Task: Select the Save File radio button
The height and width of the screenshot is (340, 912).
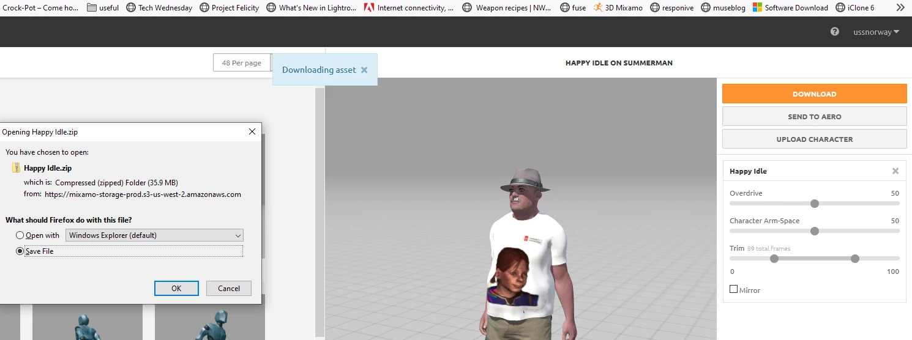Action: click(20, 251)
